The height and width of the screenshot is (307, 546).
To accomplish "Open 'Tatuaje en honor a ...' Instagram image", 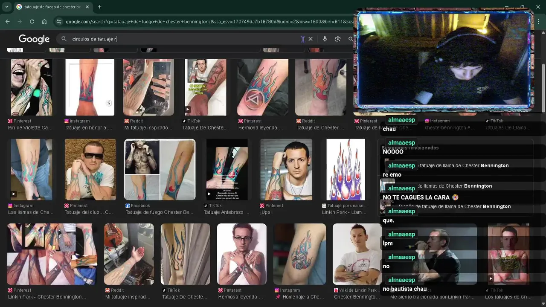I will (90, 87).
